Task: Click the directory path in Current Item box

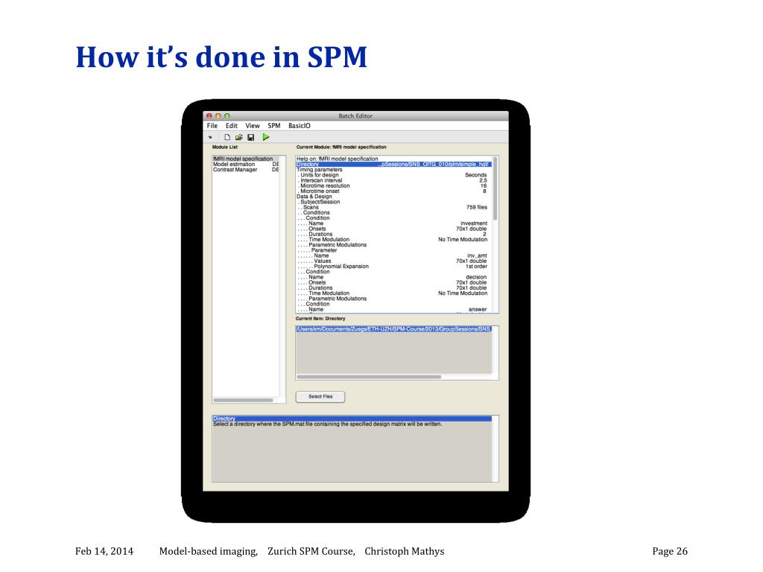Action: coord(393,329)
